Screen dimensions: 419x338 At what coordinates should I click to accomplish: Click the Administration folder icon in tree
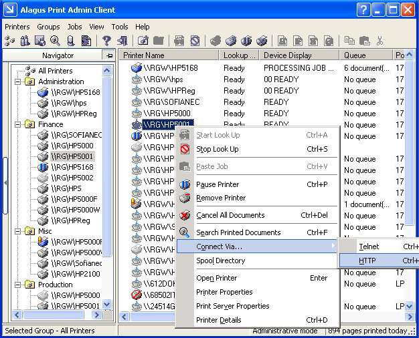click(30, 81)
